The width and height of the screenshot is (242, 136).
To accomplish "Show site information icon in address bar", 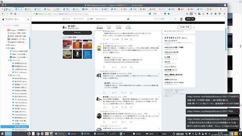I will 34,14.
